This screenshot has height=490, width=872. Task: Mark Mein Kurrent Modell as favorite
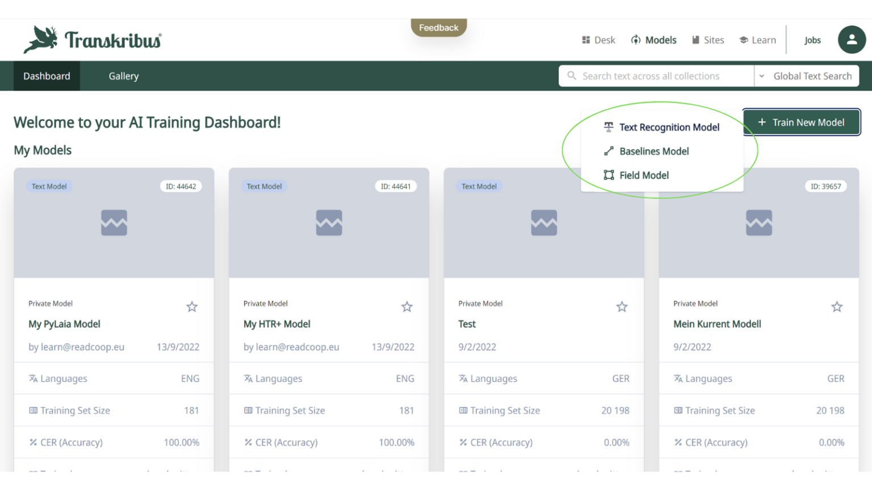(x=837, y=306)
